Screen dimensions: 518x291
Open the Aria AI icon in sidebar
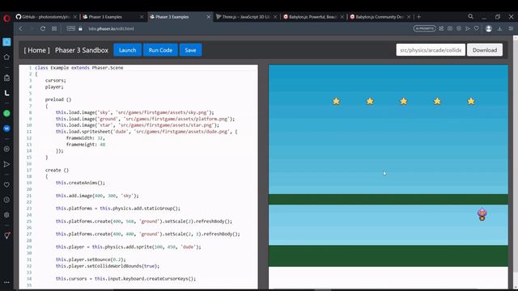pos(6,42)
